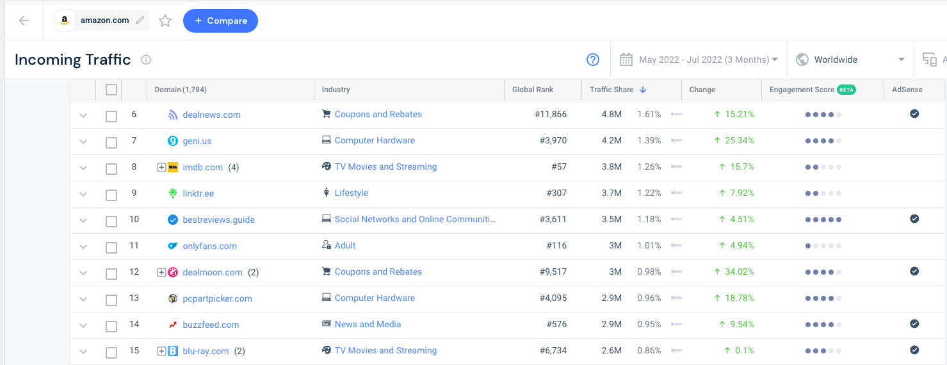947x365 pixels.
Task: Select the amazon.com site chip
Action: (102, 20)
